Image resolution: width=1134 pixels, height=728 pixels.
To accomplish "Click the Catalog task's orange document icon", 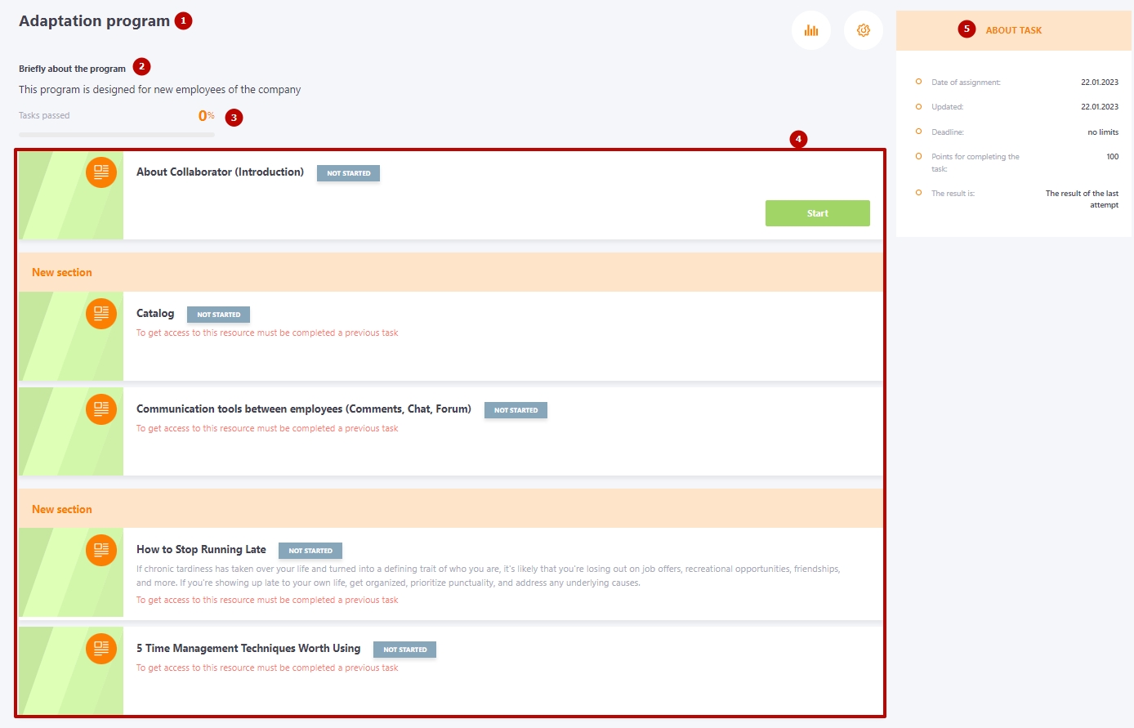I will (x=101, y=314).
